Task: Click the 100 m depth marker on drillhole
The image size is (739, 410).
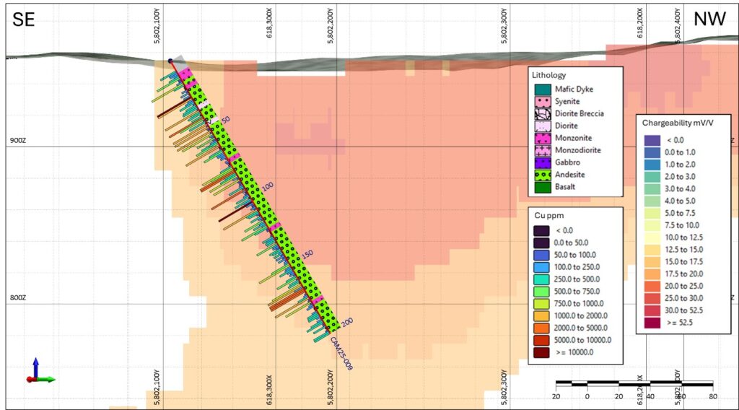Action: click(x=268, y=186)
